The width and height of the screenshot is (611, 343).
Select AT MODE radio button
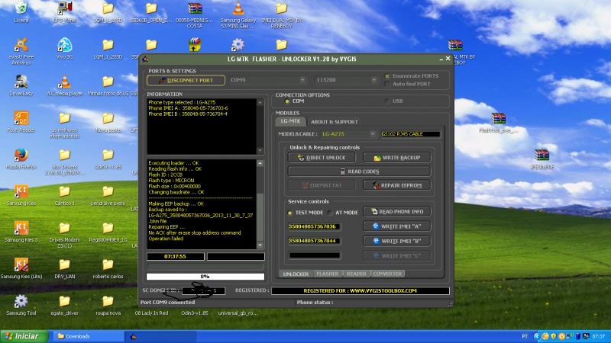(x=330, y=213)
